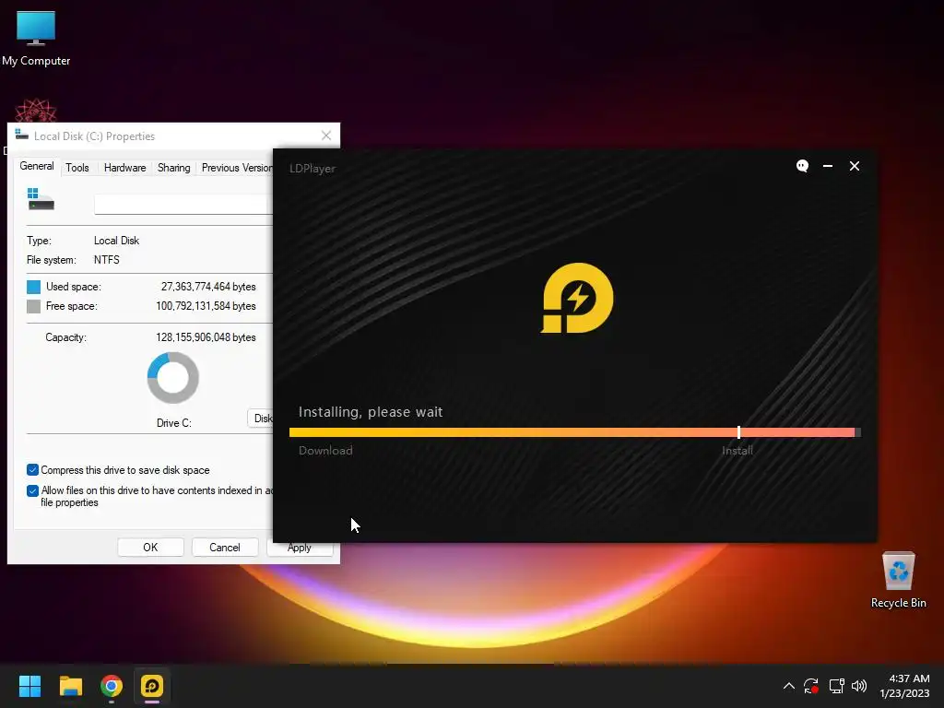Click Cancel in Local Disk Properties
944x708 pixels.
[x=225, y=548]
